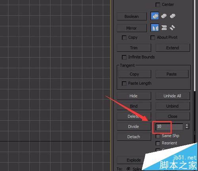
Task: Click the Divide spinner arrows
Action: (x=187, y=126)
